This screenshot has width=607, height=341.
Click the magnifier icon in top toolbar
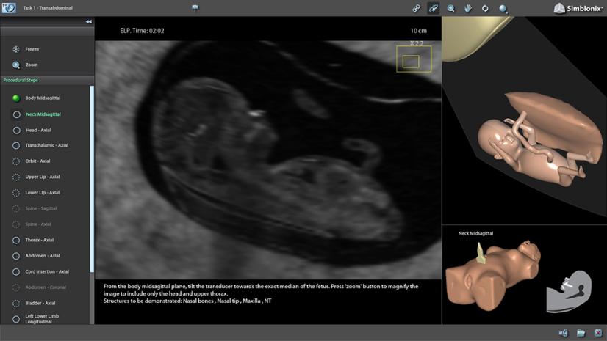[450, 8]
